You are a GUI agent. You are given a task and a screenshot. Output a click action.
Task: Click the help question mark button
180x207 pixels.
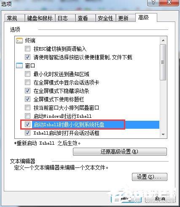pyautogui.click(x=153, y=3)
